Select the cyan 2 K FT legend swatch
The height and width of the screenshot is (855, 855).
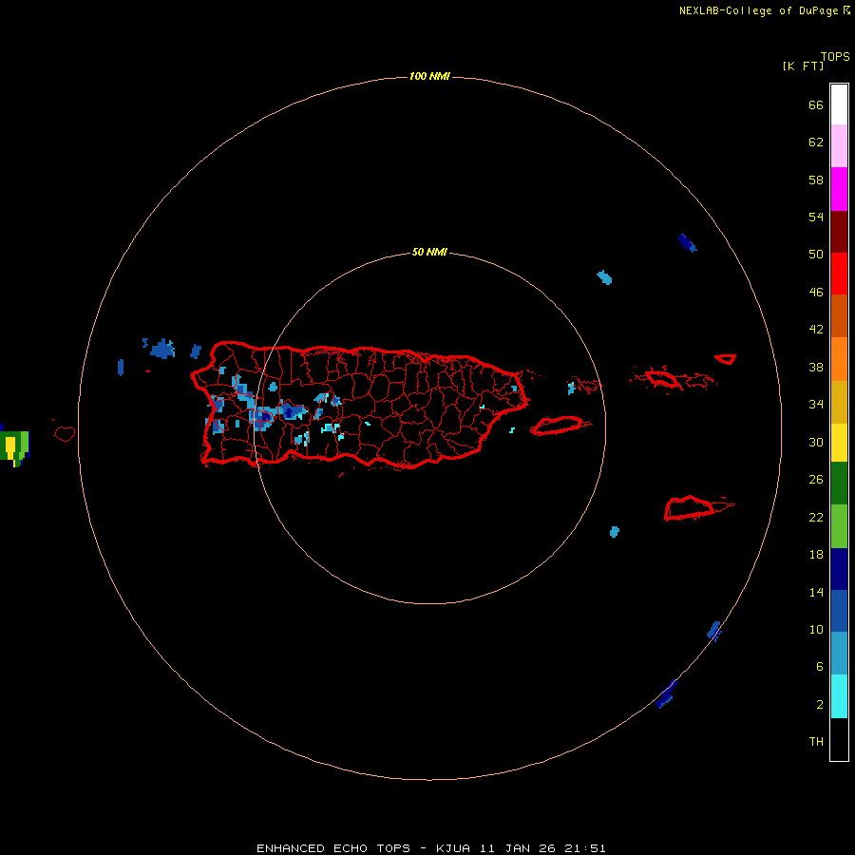(x=839, y=696)
